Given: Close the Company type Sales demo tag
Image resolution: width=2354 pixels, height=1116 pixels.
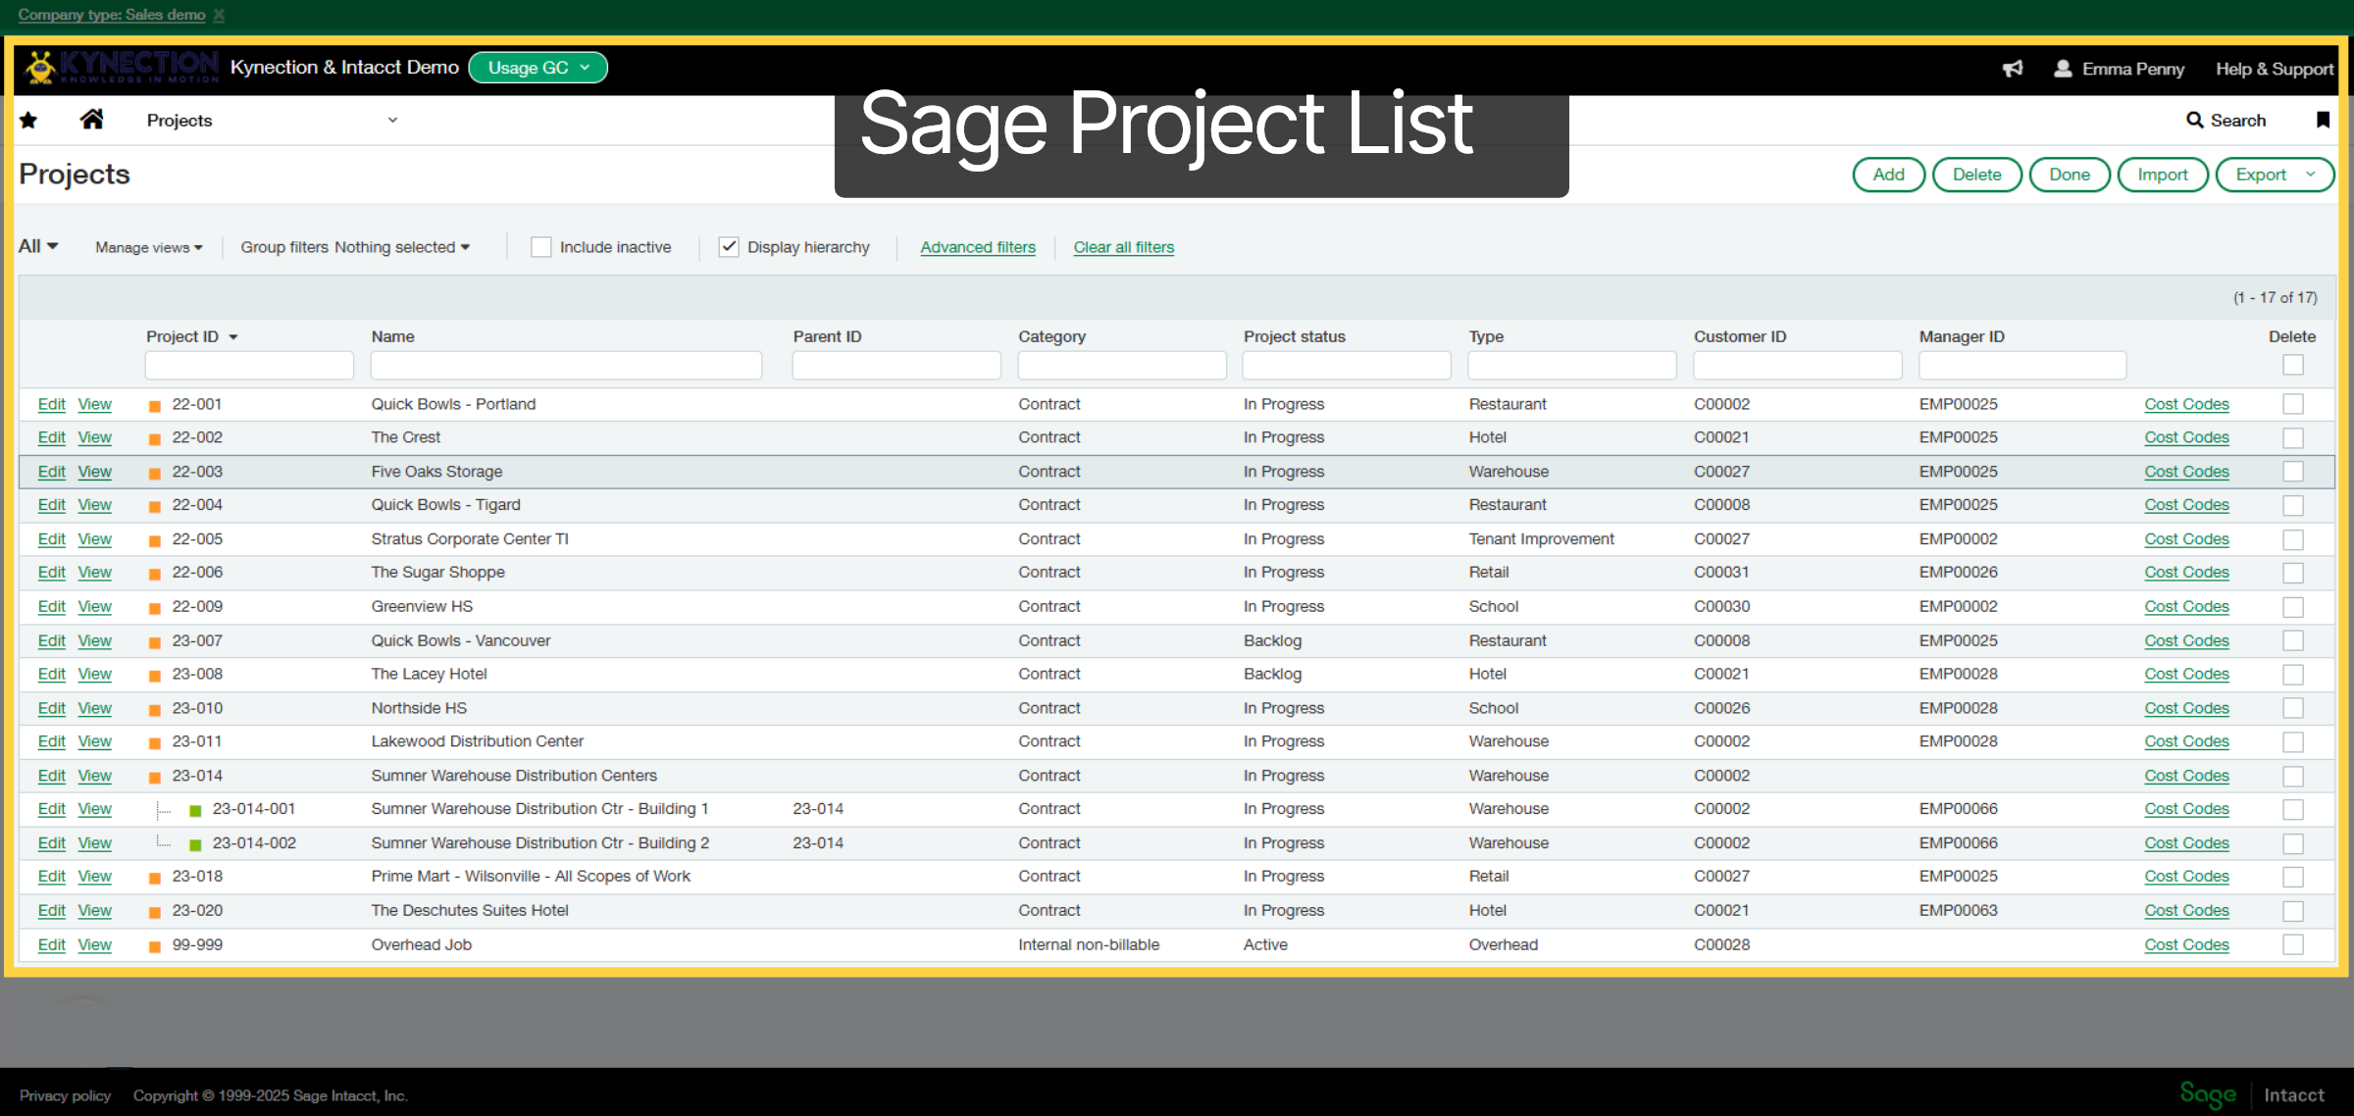Looking at the screenshot, I should 219,15.
